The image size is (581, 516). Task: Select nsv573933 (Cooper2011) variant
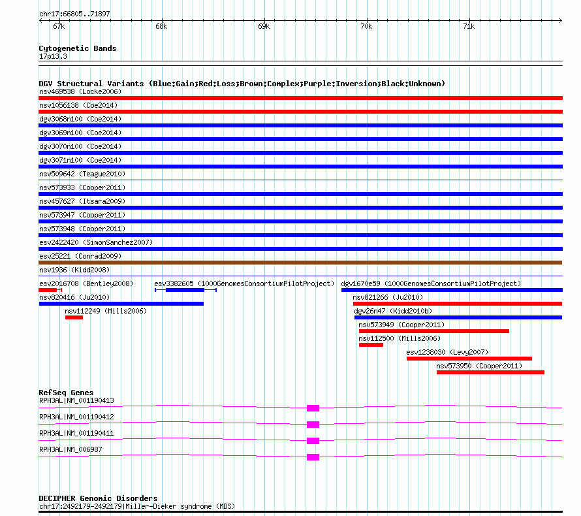pyautogui.click(x=82, y=187)
